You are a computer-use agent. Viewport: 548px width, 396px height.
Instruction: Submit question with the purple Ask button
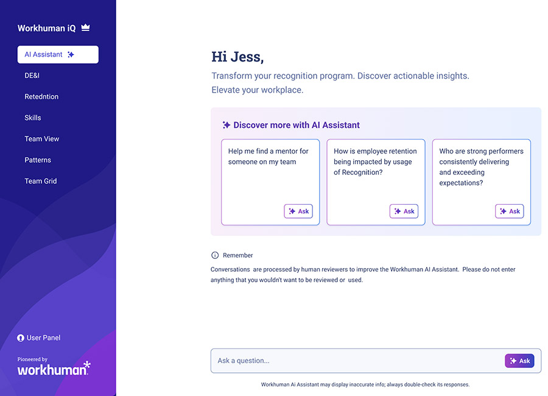pos(519,361)
